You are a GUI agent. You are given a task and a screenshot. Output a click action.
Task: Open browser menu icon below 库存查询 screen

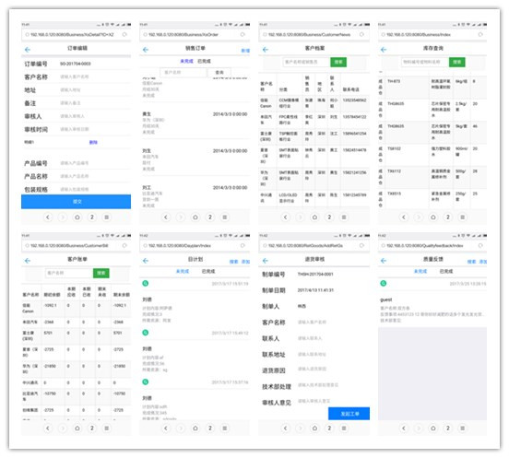[x=463, y=217]
